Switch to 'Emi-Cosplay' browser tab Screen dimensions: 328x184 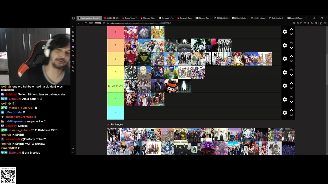[x=277, y=18]
